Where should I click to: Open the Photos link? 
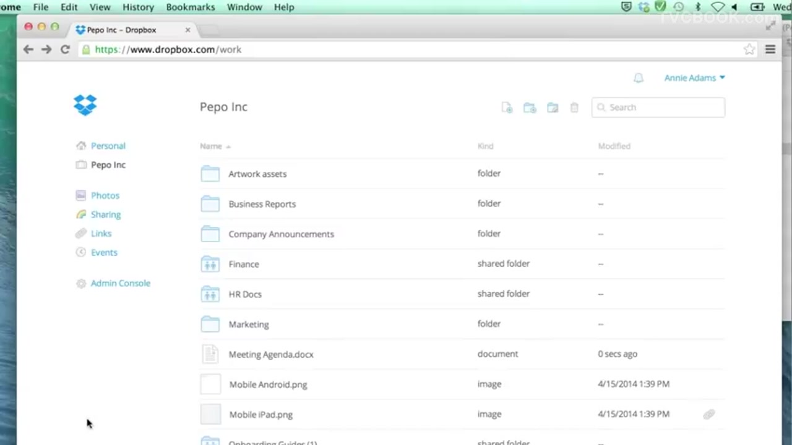(105, 195)
